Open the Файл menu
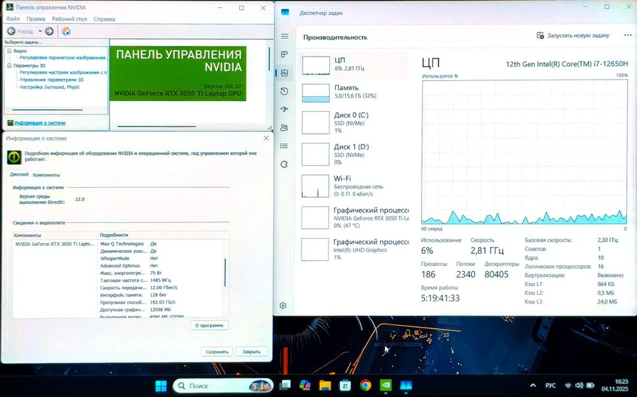Viewport: 637px width, 397px height. point(13,19)
